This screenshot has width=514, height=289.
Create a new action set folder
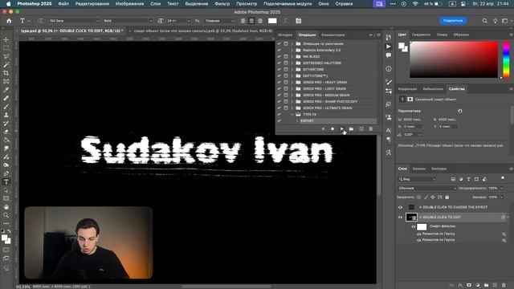[x=351, y=128]
